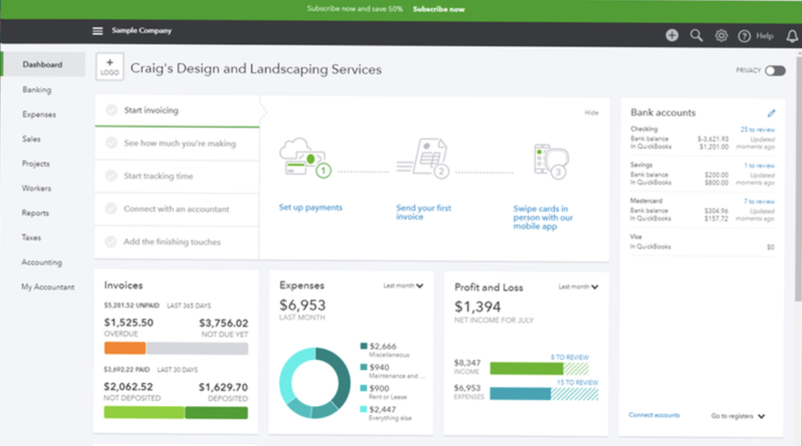The height and width of the screenshot is (446, 802).
Task: Click the orange overdue invoices bar
Action: [125, 349]
